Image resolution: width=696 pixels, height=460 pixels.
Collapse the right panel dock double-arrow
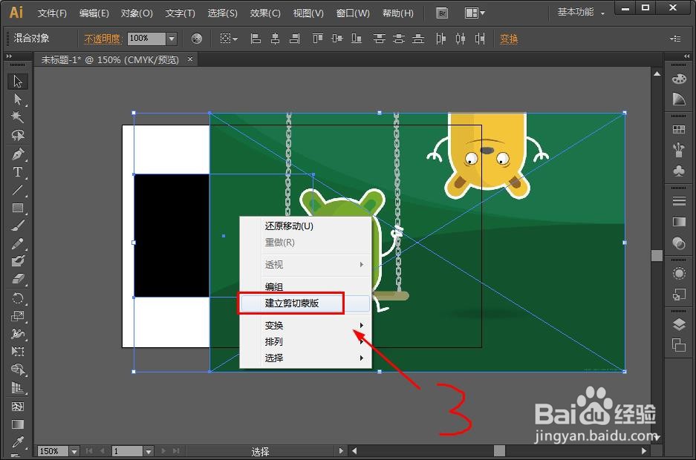686,56
